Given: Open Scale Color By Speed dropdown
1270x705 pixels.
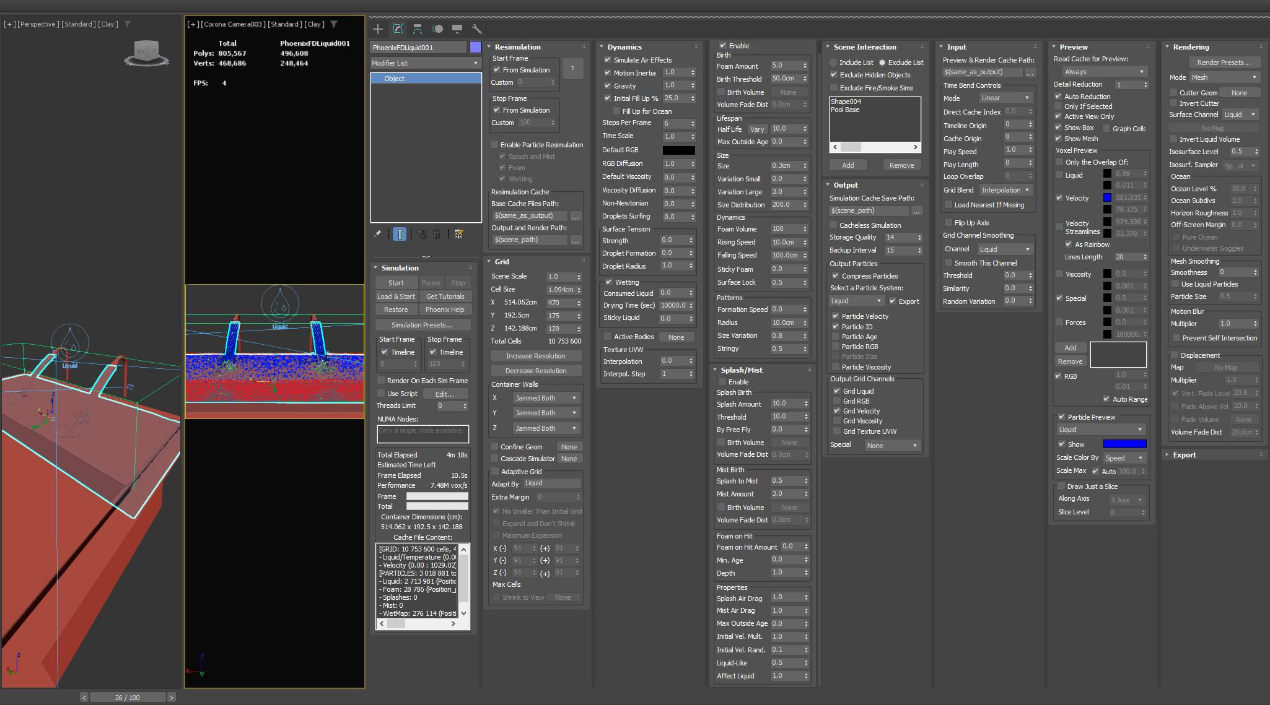Looking at the screenshot, I should point(1124,458).
